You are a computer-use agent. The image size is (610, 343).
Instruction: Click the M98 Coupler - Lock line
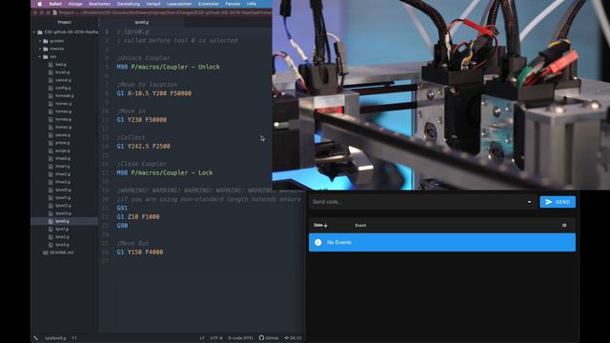tap(165, 172)
